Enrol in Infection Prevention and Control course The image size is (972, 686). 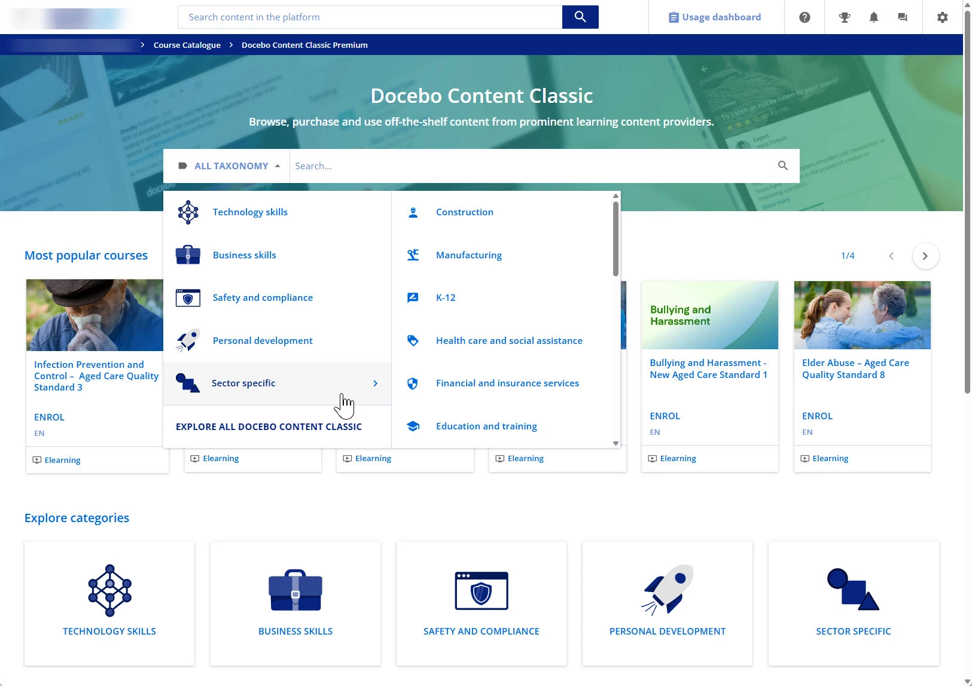(49, 417)
